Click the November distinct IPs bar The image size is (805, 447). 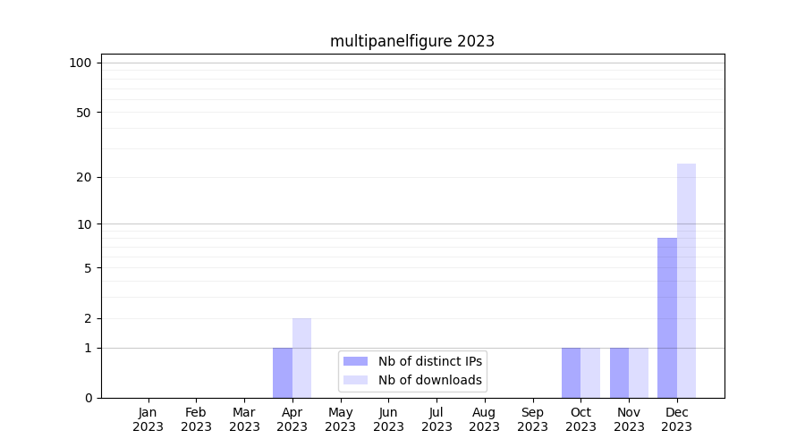[x=619, y=373]
